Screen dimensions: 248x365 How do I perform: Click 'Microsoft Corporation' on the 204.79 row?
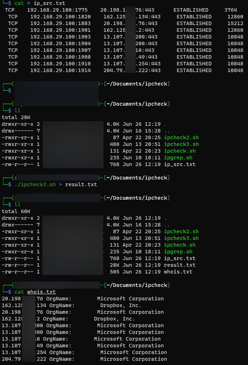click(x=134, y=359)
